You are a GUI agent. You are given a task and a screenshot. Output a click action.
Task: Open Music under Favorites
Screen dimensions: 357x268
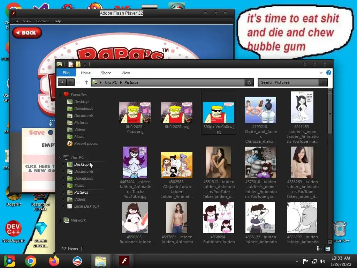[79, 136]
